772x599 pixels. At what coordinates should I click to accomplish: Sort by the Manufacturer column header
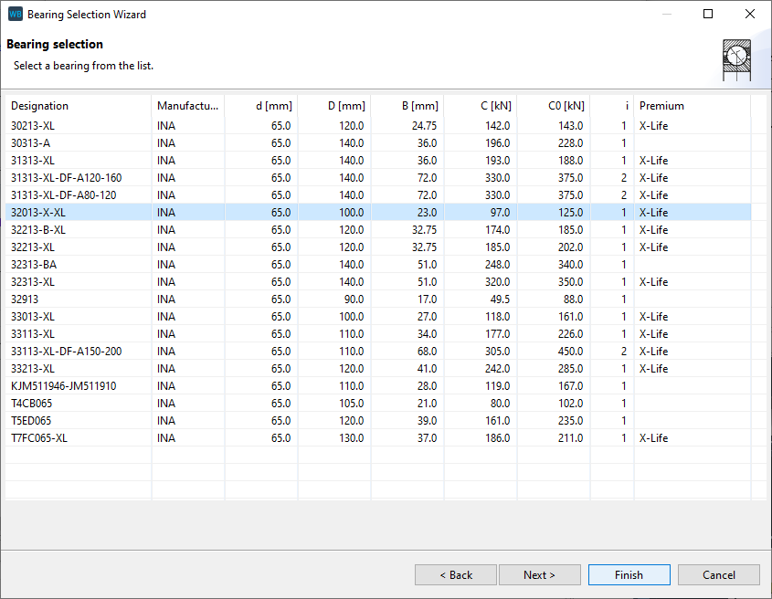[x=187, y=106]
